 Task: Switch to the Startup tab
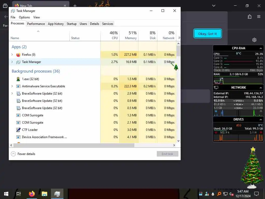(x=72, y=24)
